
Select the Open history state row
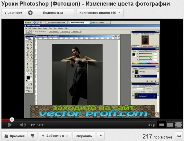[x=145, y=76]
